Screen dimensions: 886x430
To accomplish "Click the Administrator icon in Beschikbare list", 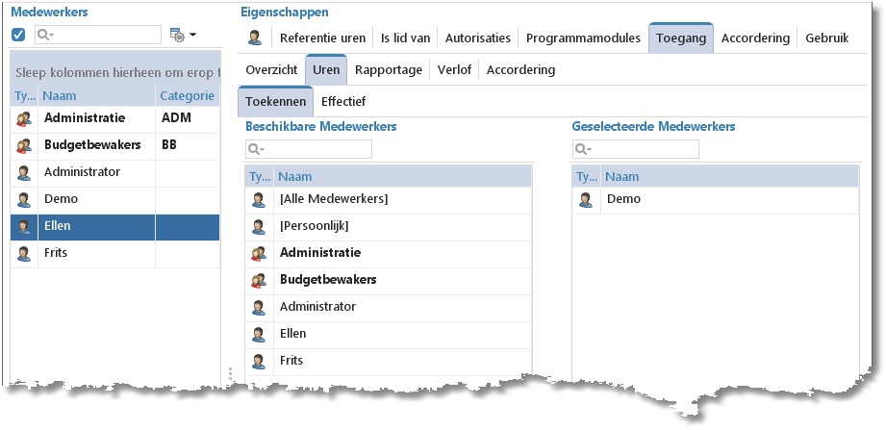I will coord(259,308).
